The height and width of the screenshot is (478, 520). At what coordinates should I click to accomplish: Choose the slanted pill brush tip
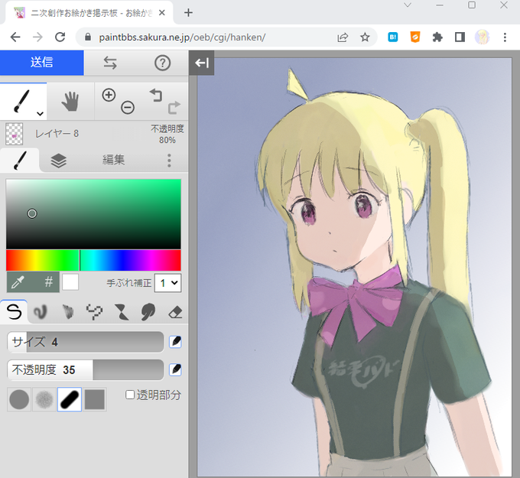tap(70, 399)
